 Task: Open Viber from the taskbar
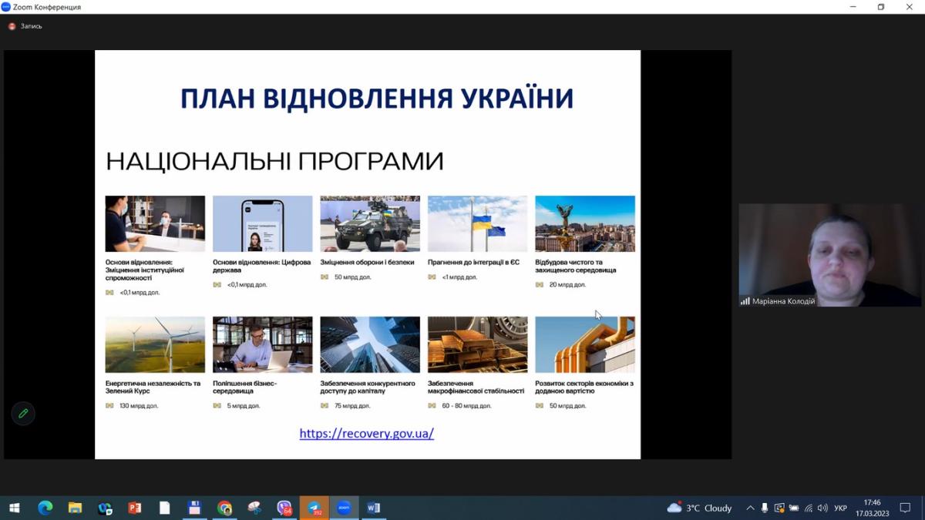point(284,508)
